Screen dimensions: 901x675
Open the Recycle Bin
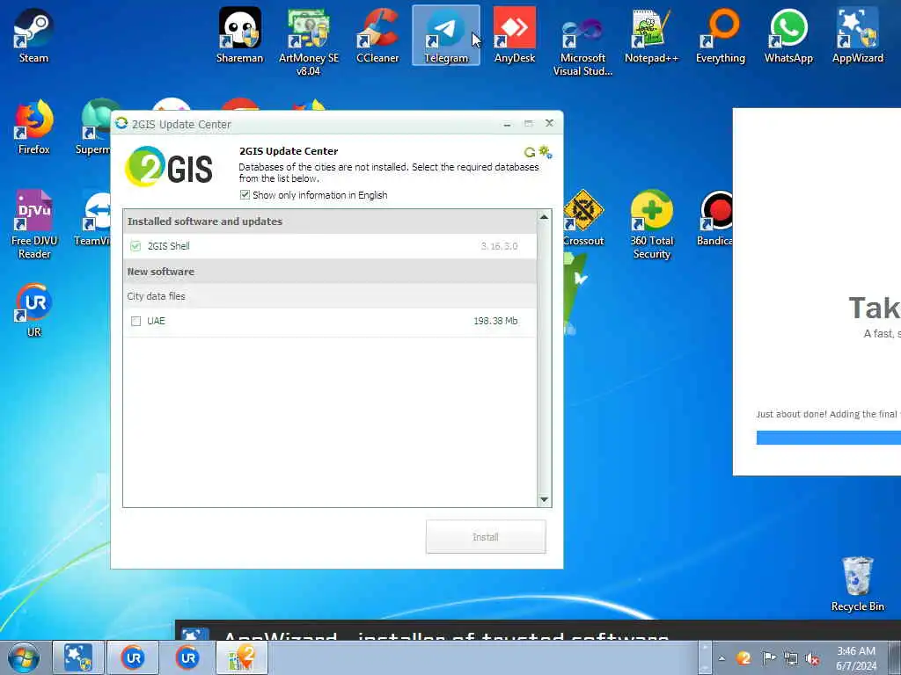click(x=857, y=584)
